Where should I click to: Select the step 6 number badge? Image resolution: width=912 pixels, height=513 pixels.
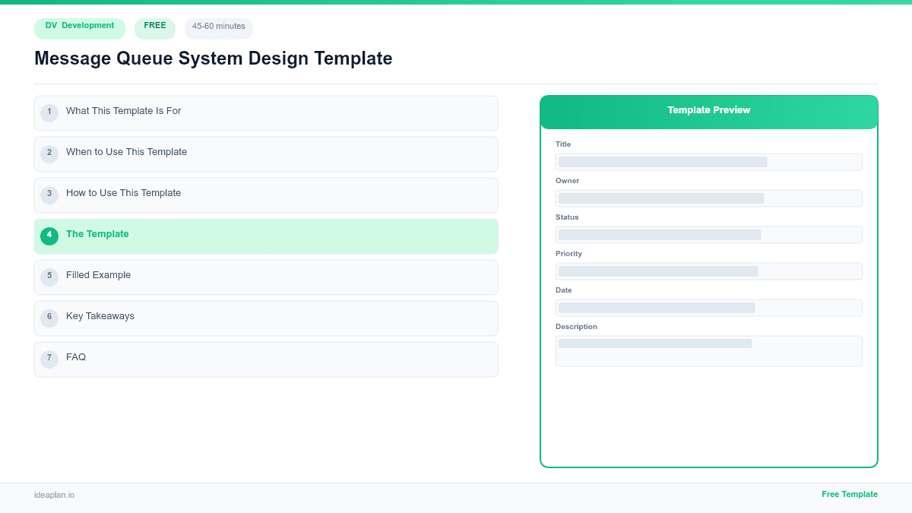[49, 317]
